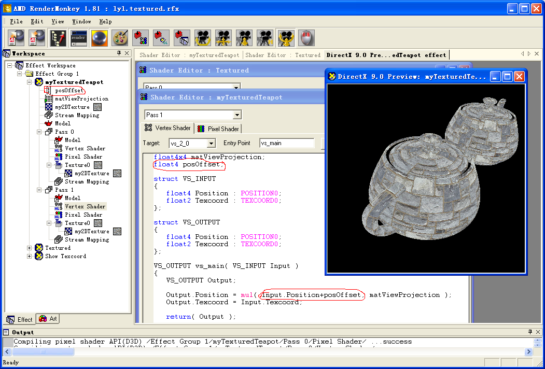Screen dimensions: 545x369
Task: Collapse the Effect Workspace tree node
Action: [x=9, y=65]
